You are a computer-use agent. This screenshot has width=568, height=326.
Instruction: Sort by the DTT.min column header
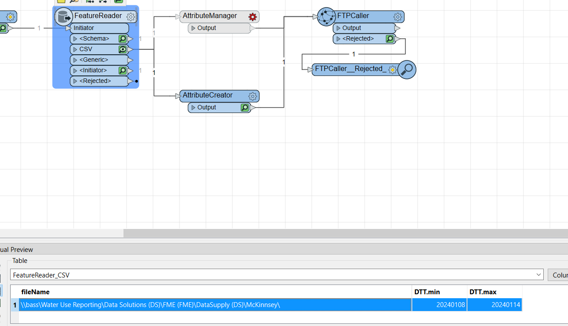439,292
